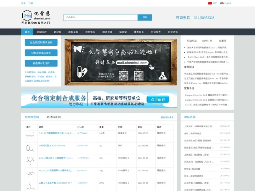Open the 多肽二级序列测定 test resource

click(193, 133)
